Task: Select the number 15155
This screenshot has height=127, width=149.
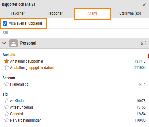Action: 141,107
